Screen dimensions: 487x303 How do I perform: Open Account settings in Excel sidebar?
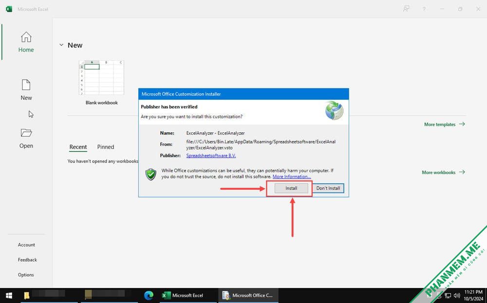coord(26,245)
